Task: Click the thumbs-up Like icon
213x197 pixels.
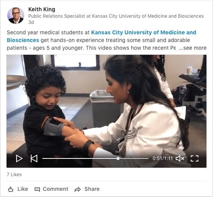Action: click(11, 189)
